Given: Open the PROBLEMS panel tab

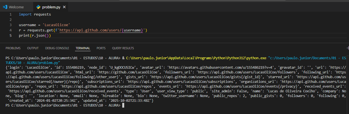Looking at the screenshot, I should pyautogui.click(x=13, y=48).
